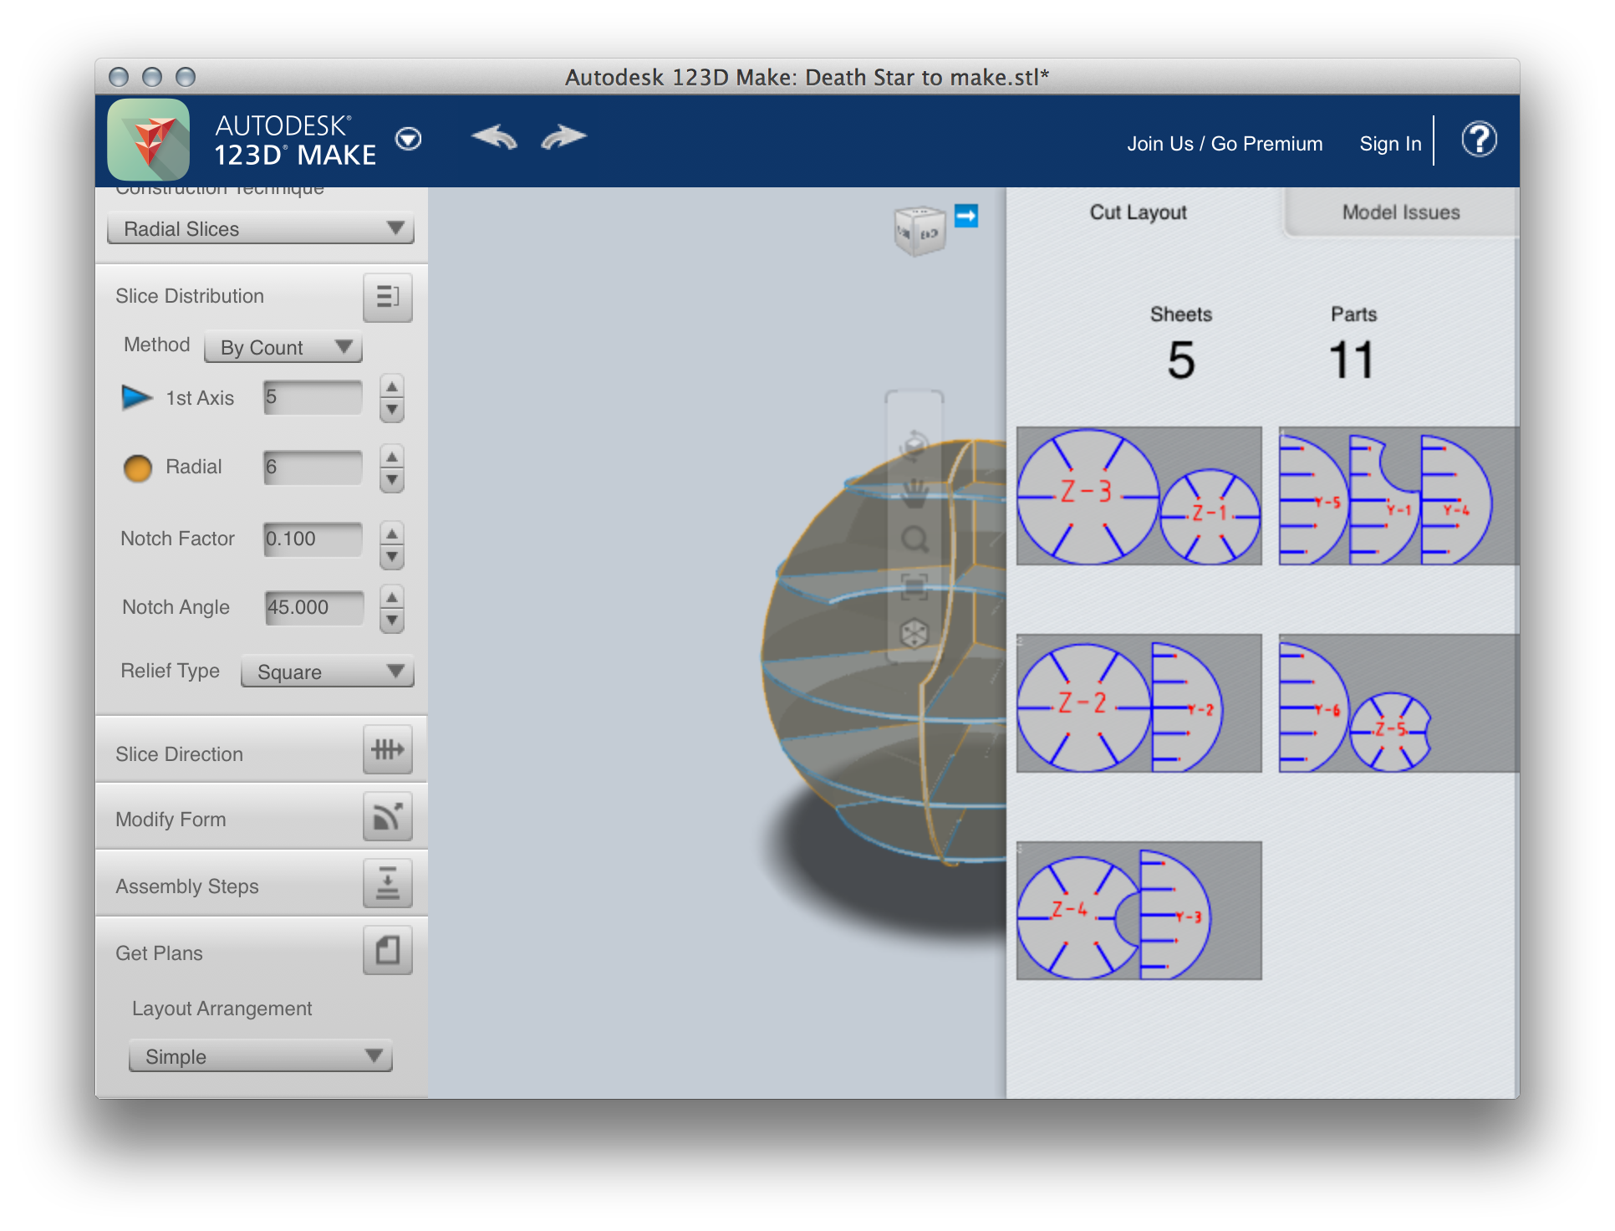Click the view cube in viewport
Viewport: 1615px width, 1231px height.
(919, 232)
